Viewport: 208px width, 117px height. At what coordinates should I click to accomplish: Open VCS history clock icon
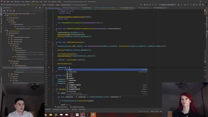pos(194,5)
